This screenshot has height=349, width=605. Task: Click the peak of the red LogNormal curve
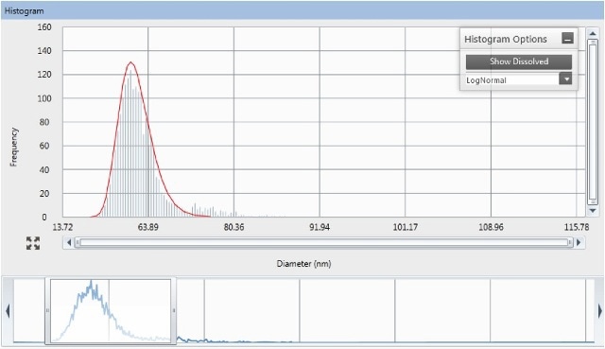click(x=130, y=62)
